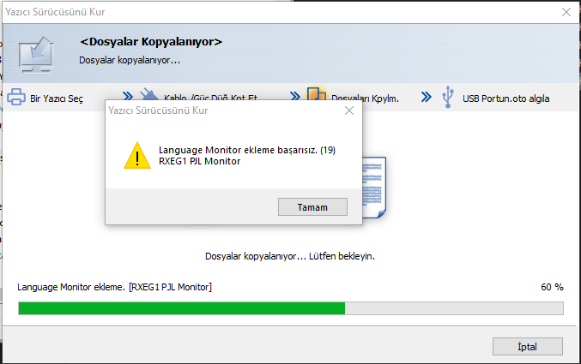The height and width of the screenshot is (364, 581).
Task: Close the Language Monitor error dialog
Action: [349, 110]
